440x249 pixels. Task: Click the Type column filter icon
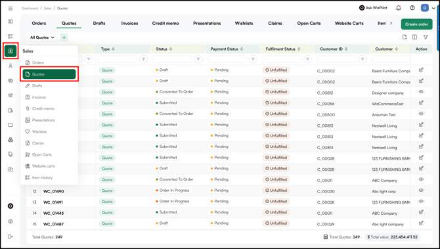tap(143, 59)
